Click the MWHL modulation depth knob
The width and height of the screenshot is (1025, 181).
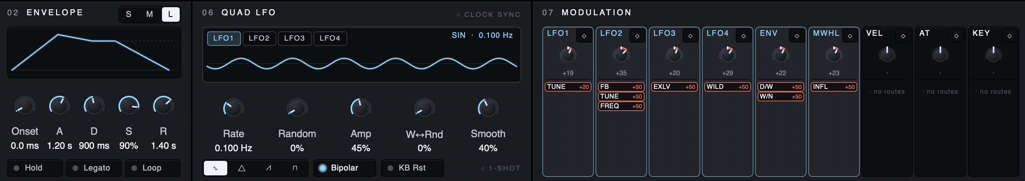tap(834, 55)
